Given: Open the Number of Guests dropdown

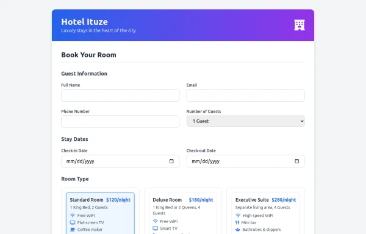Looking at the screenshot, I should [246, 121].
